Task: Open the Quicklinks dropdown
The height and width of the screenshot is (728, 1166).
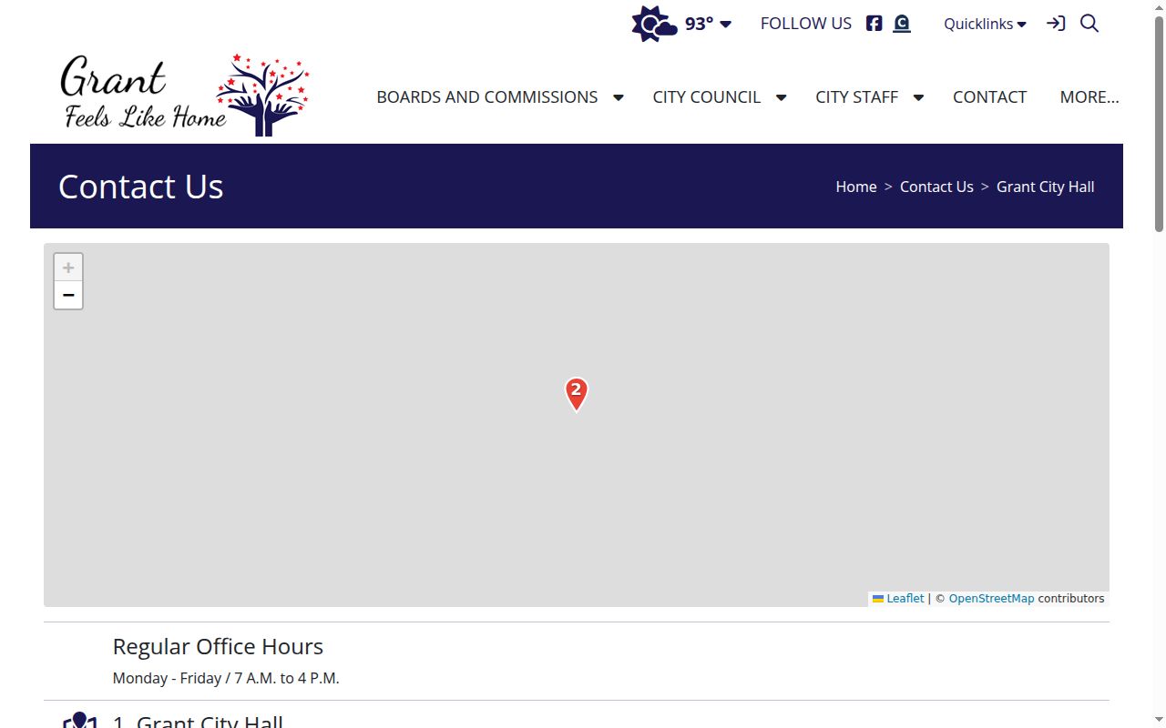Action: 985,24
